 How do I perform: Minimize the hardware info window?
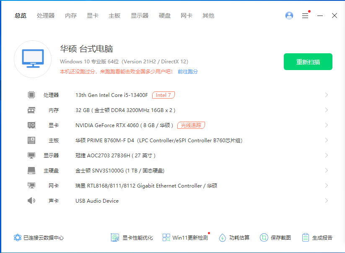pos(320,16)
